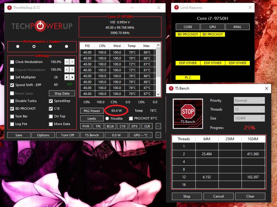Screen dimensions: 277x207
Task: Click the minus button beside CLR
Action: pyautogui.click(x=158, y=126)
